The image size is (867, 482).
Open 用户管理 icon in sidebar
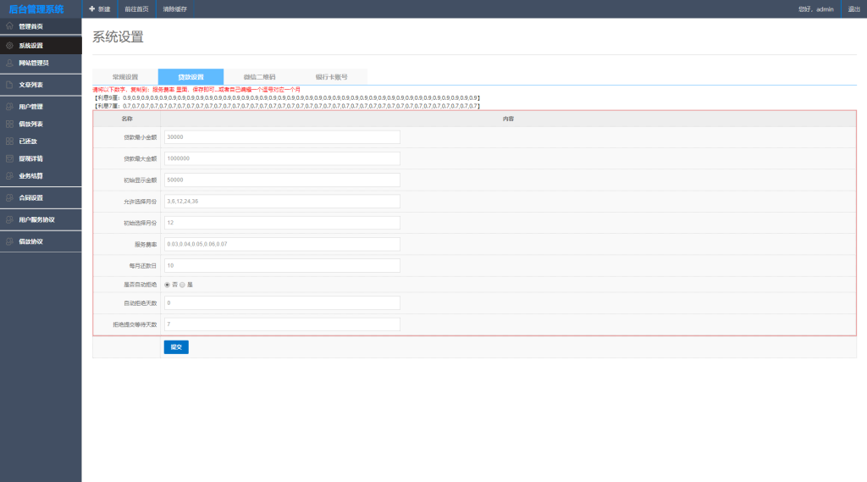9,107
